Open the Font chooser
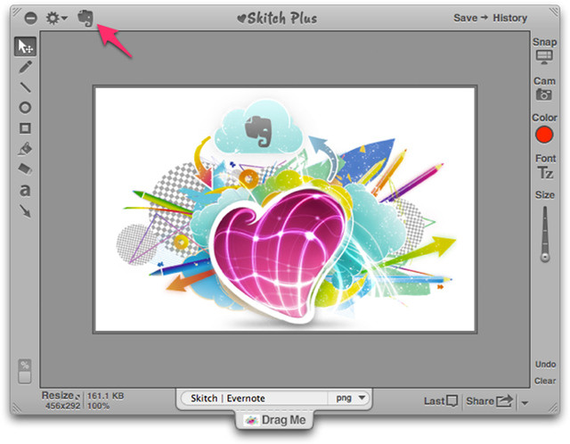 [545, 167]
